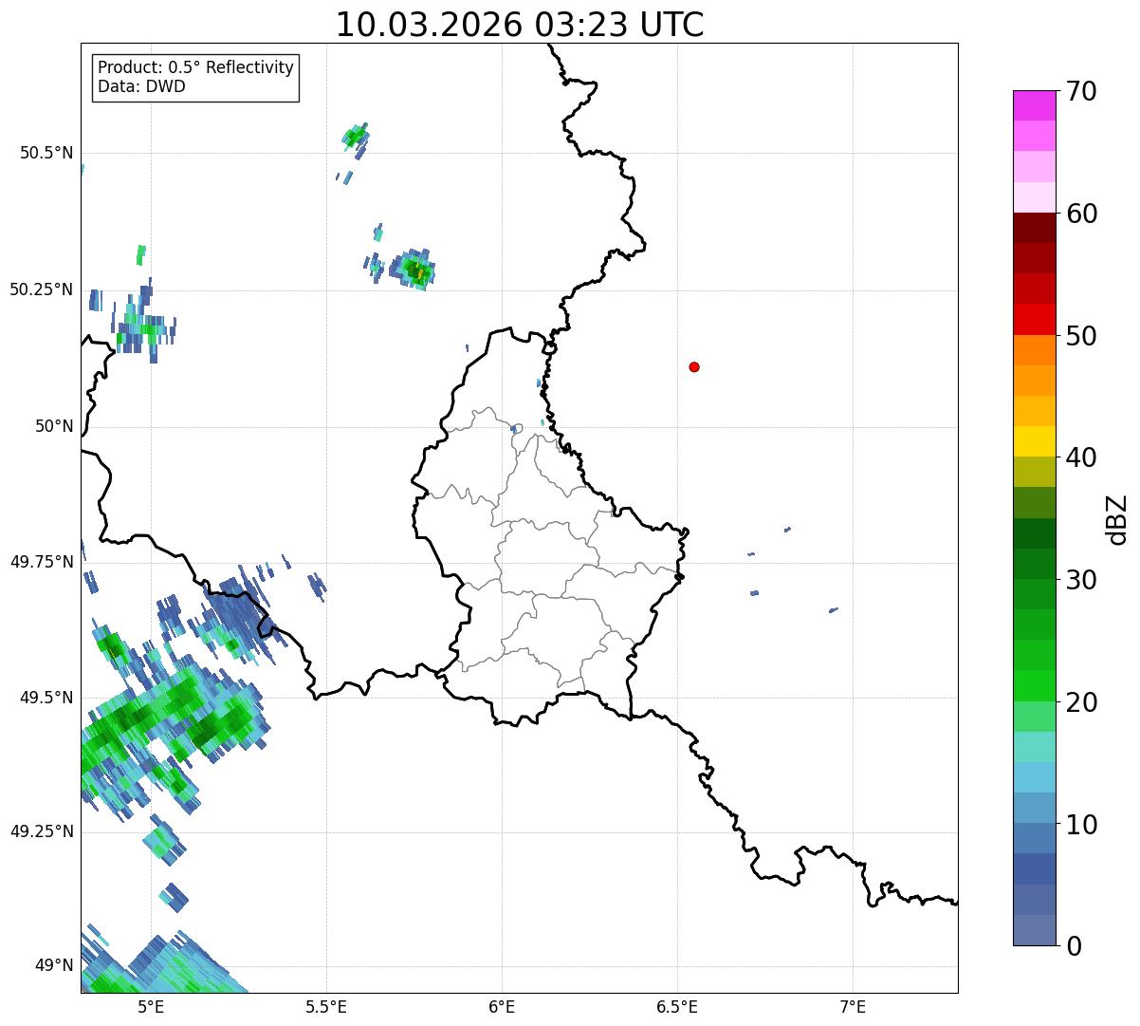
Task: Click the colorbar tick value 30
Action: [1081, 580]
